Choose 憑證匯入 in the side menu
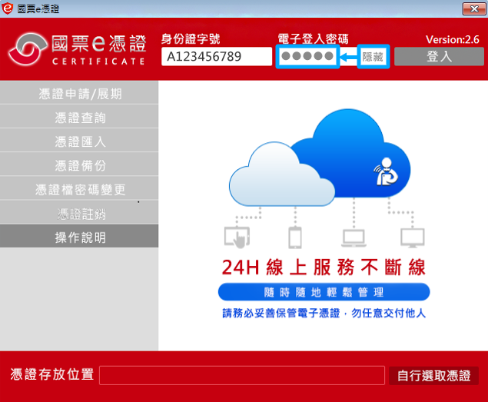Viewport: 488px width, 402px height. pyautogui.click(x=80, y=141)
